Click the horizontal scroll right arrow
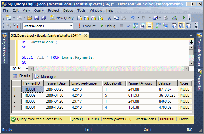Viewport: 204px width, 134px height. (186, 69)
